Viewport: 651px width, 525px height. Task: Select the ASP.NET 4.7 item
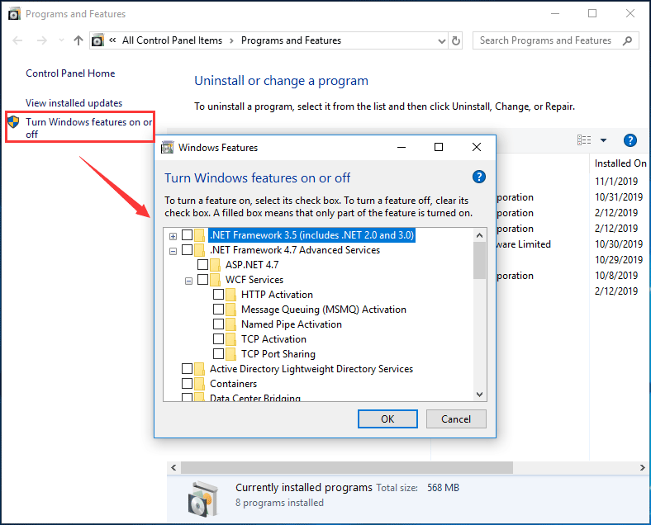(x=252, y=265)
